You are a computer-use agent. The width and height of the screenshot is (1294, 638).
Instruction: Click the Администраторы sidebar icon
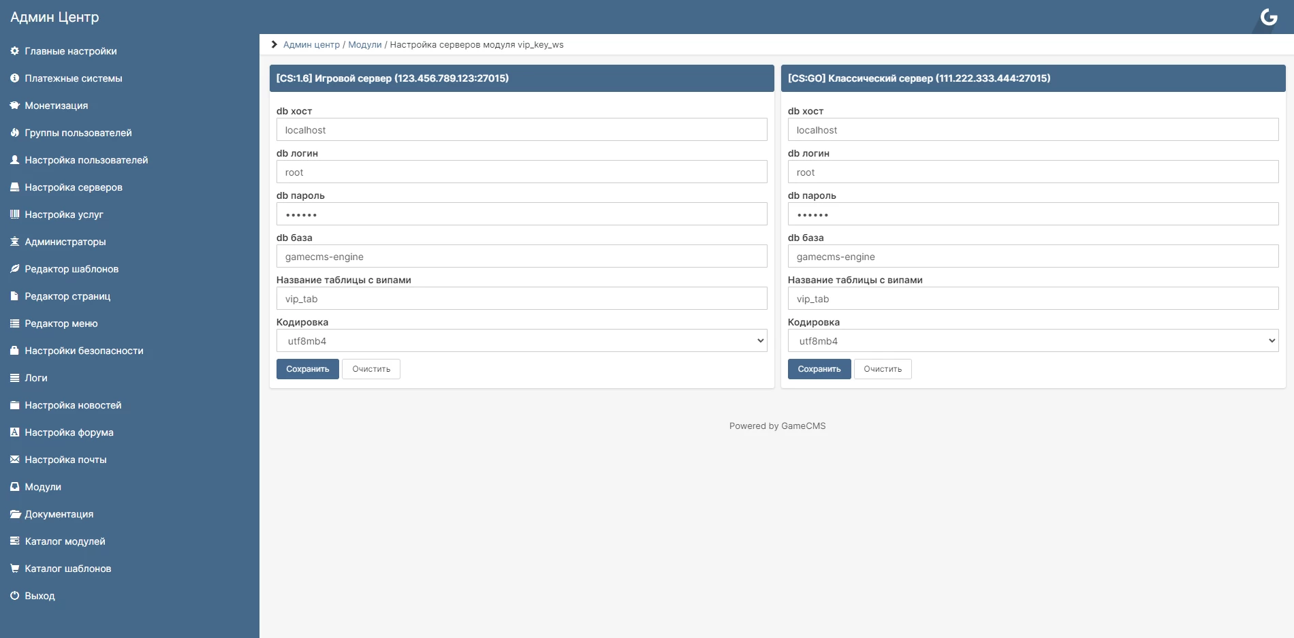pyautogui.click(x=14, y=242)
